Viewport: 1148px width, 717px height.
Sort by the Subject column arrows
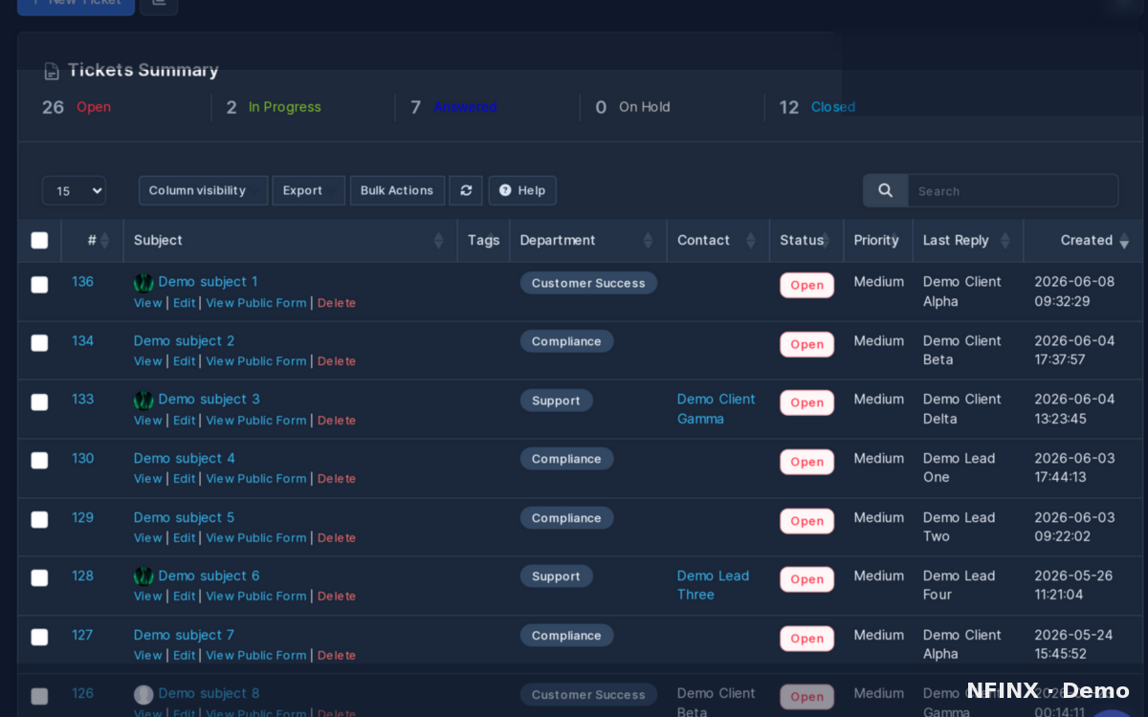click(439, 241)
